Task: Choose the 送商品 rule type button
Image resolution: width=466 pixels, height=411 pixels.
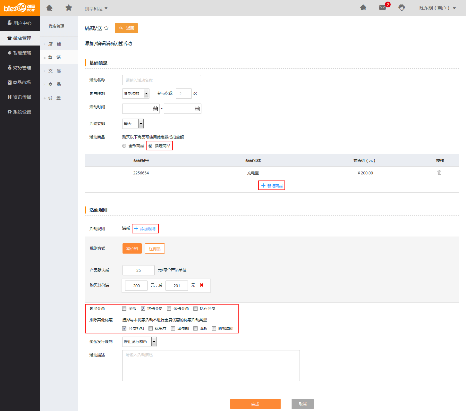Action: (x=155, y=249)
